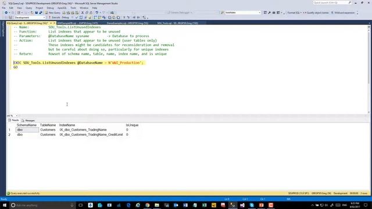
Task: Click the Cortana search box in taskbar
Action: pyautogui.click(x=42, y=205)
